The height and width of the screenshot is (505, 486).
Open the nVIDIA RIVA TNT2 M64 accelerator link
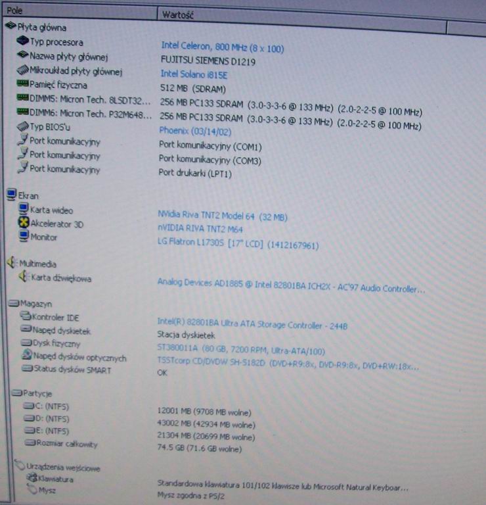click(200, 228)
